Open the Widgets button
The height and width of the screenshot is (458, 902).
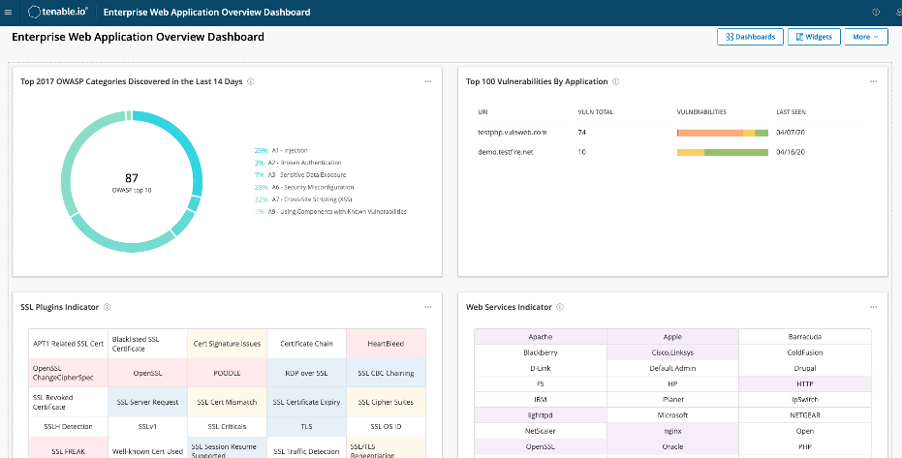814,37
